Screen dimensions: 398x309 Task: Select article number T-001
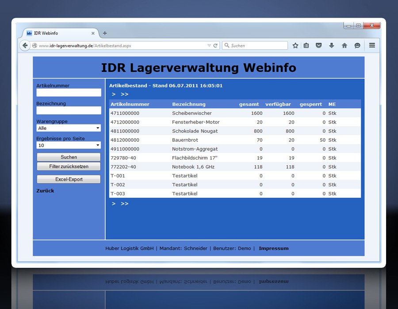tap(118, 176)
